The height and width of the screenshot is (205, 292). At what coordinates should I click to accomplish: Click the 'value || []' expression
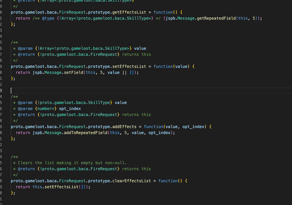pyautogui.click(x=121, y=73)
